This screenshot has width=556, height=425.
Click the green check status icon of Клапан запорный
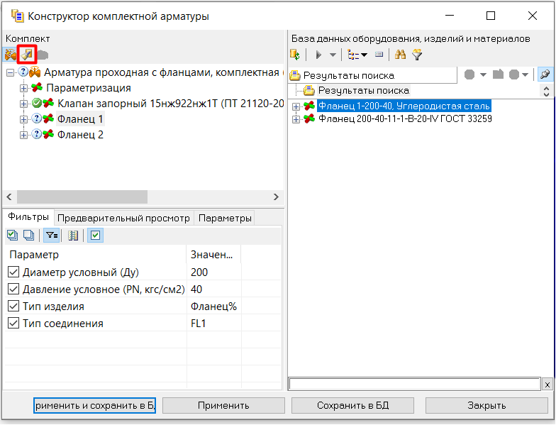[x=37, y=104]
